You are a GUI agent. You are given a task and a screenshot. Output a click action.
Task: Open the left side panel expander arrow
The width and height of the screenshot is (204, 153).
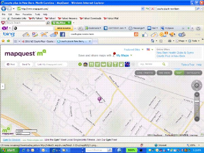point(2,86)
